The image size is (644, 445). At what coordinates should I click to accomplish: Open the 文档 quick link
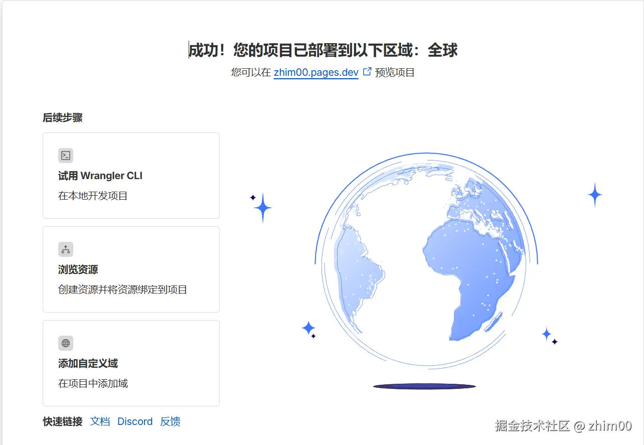pos(100,421)
